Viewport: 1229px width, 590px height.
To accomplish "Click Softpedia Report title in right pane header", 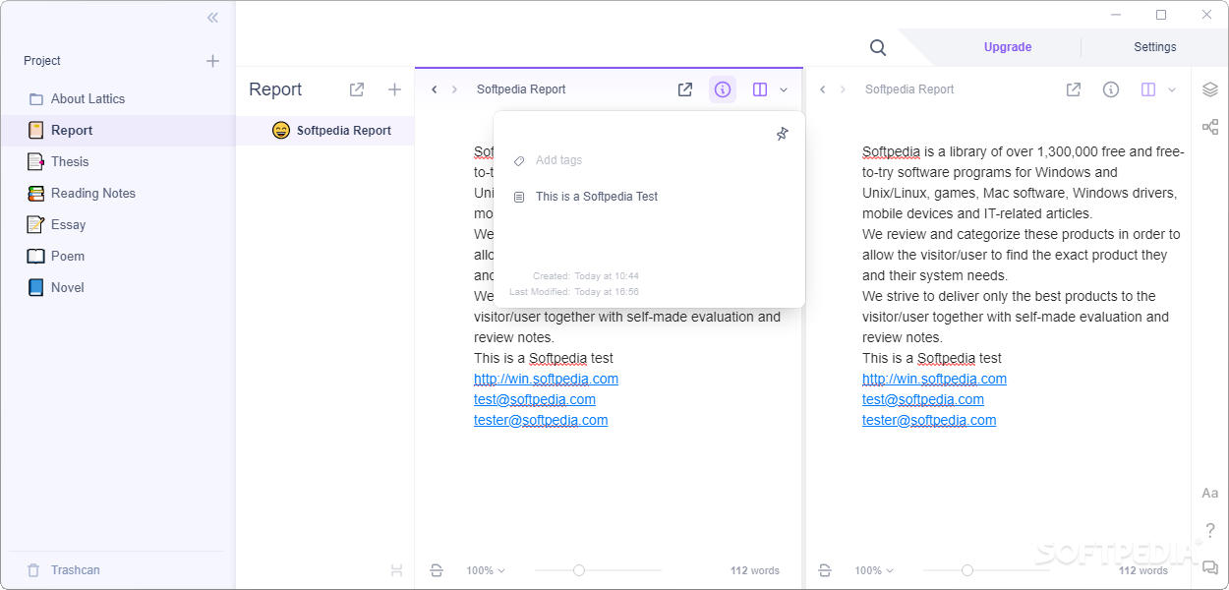I will click(x=909, y=89).
